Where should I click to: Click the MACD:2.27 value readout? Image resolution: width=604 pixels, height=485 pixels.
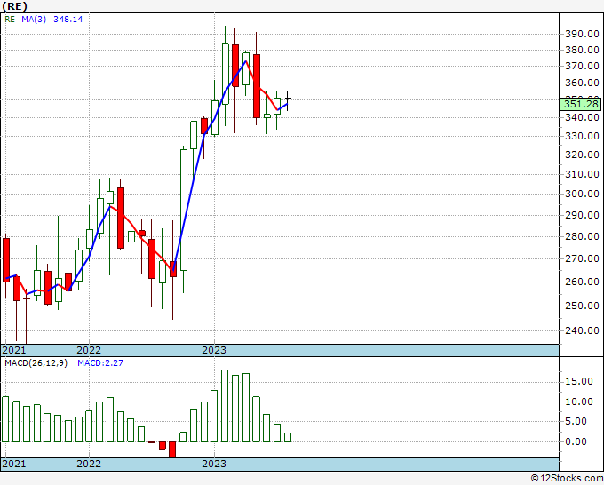tap(100, 363)
